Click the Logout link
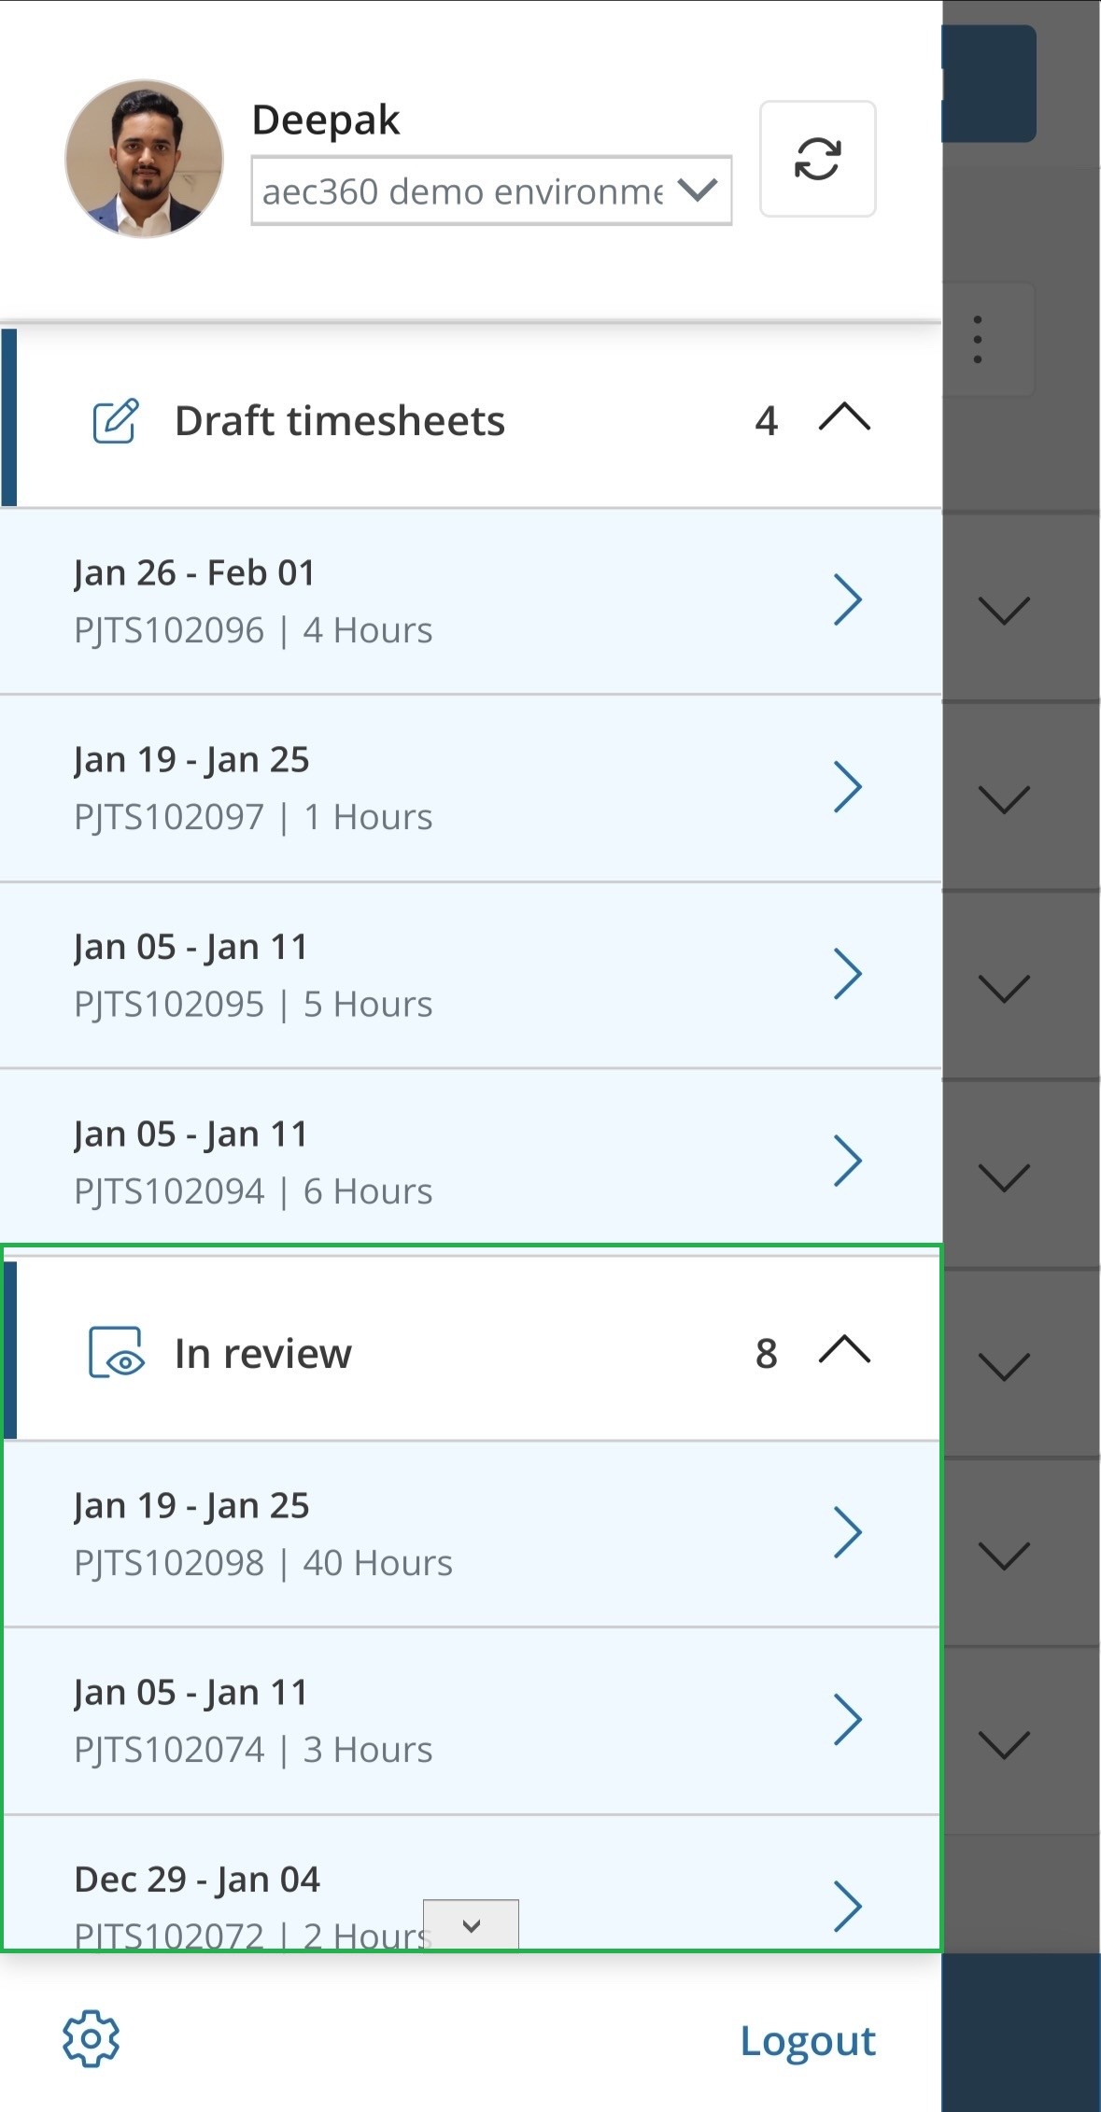1101x2112 pixels. tap(807, 2041)
